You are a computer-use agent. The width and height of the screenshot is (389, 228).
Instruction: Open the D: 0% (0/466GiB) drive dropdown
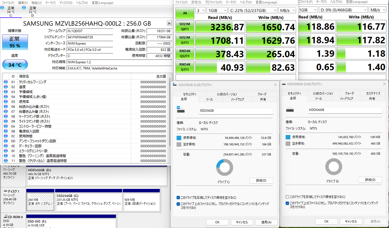[x=343, y=10]
